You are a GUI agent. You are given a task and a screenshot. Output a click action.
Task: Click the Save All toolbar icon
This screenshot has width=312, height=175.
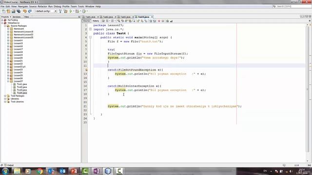19,11
